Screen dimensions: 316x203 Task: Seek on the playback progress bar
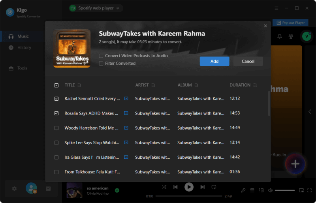click(x=189, y=196)
